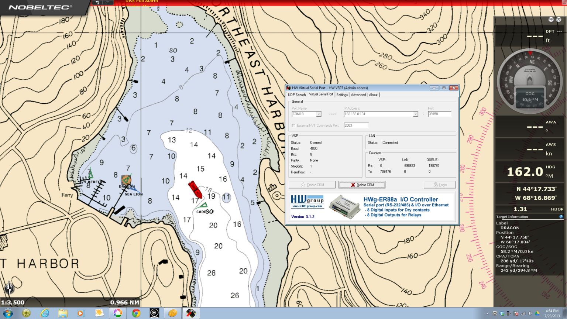
Task: Click the LAN Status Connected text
Action: pos(390,143)
